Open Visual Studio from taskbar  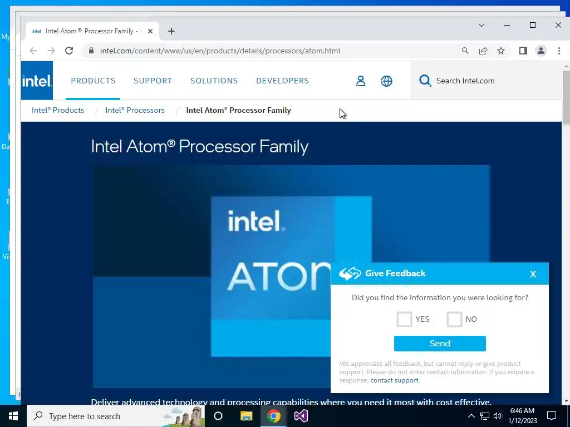point(301,416)
